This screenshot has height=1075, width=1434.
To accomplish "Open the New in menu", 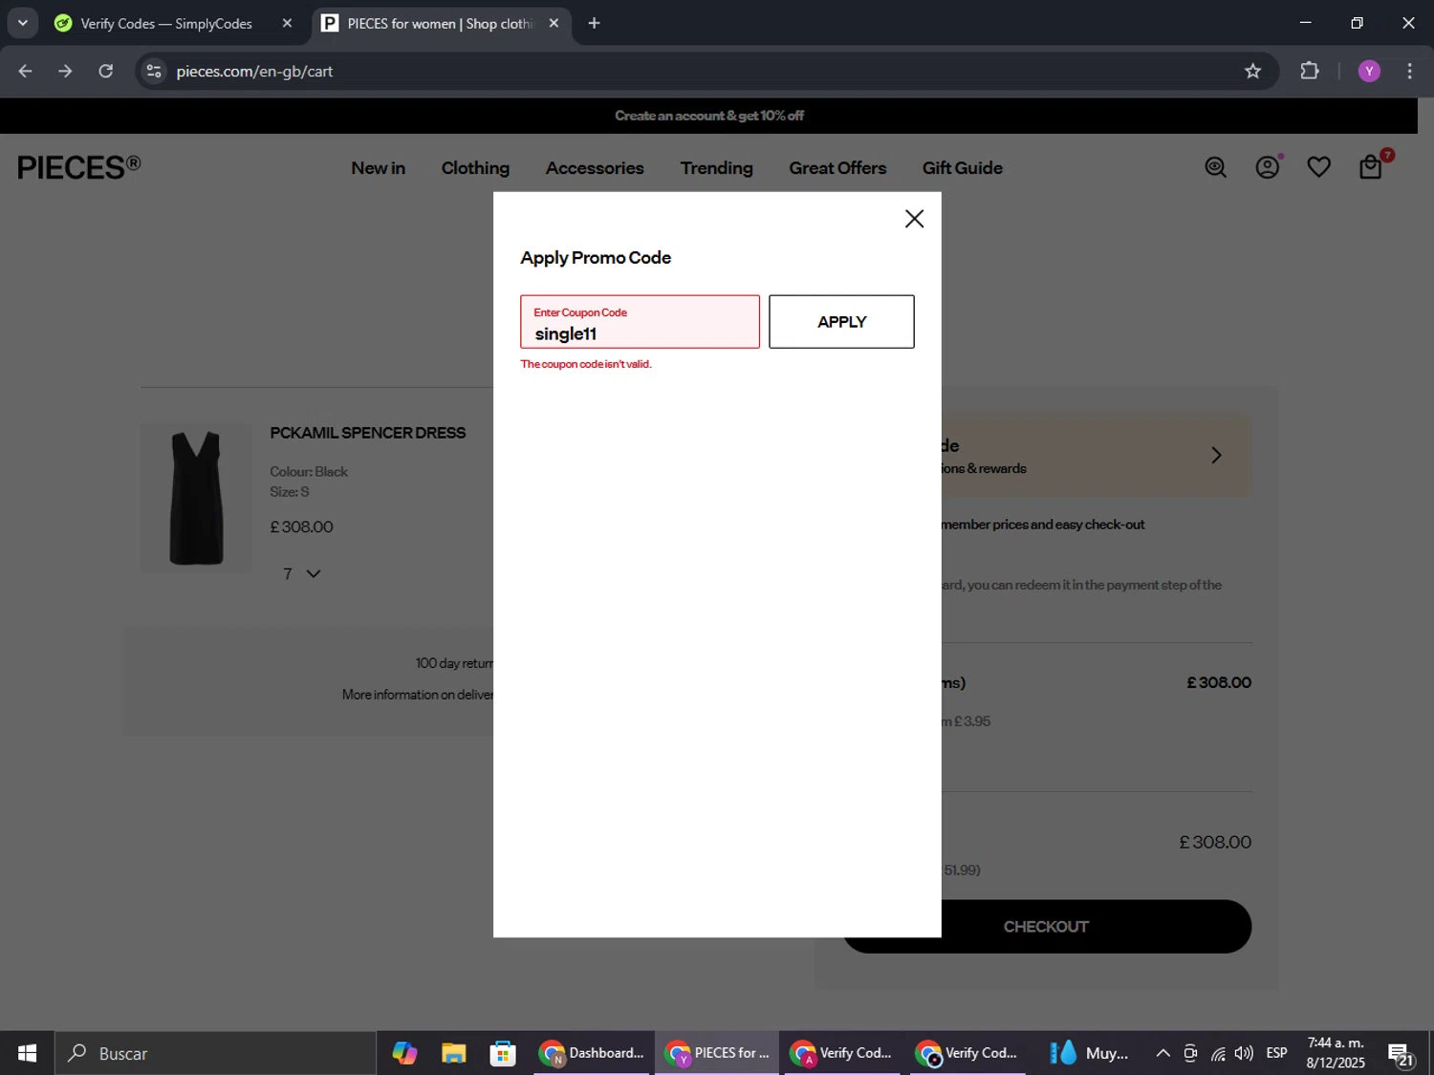I will tap(379, 168).
